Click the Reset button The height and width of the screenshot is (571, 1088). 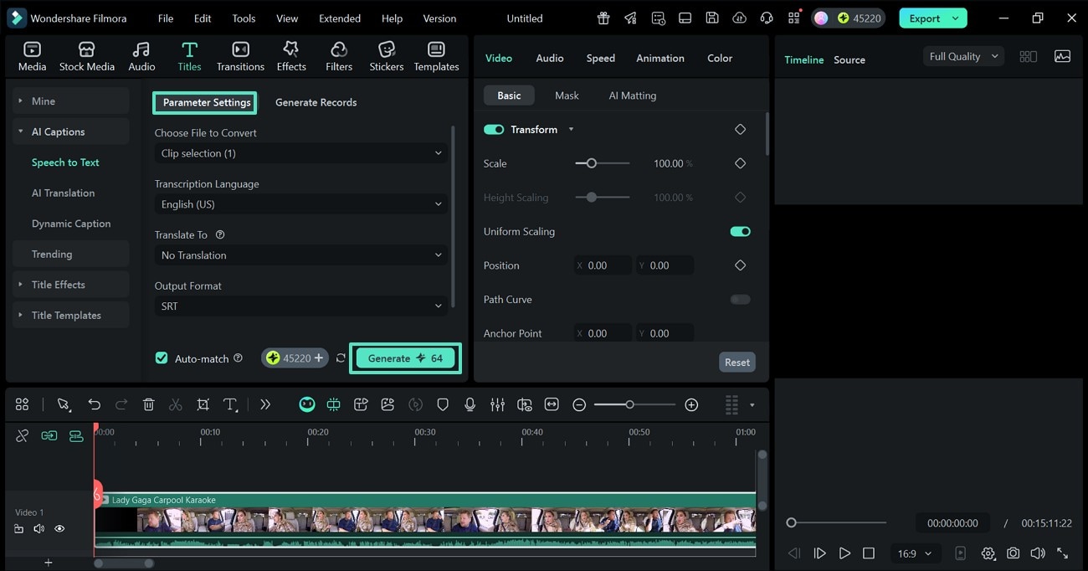(x=737, y=362)
